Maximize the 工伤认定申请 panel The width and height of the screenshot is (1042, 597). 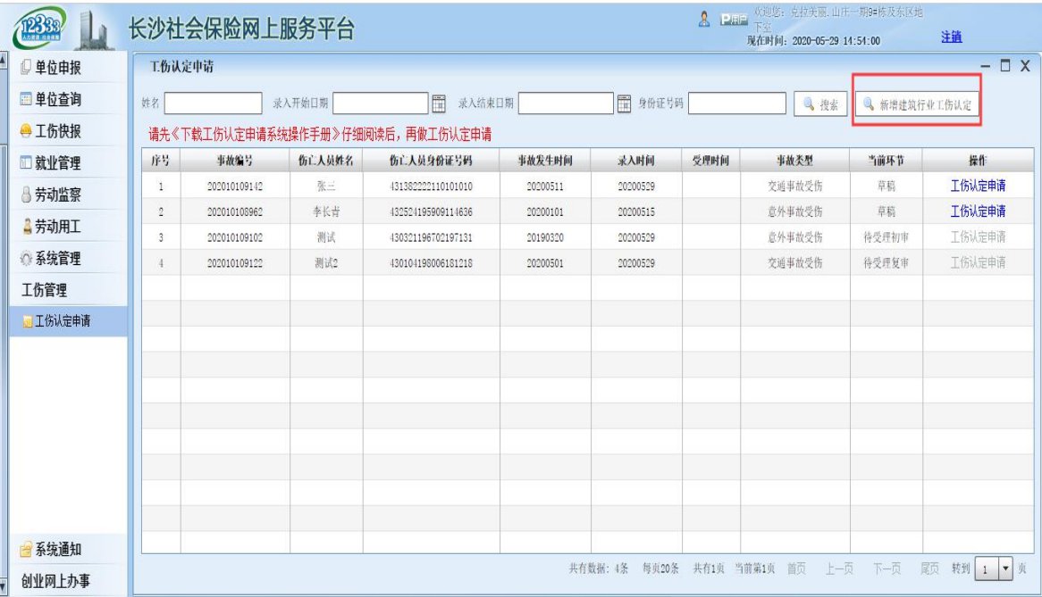click(1005, 66)
